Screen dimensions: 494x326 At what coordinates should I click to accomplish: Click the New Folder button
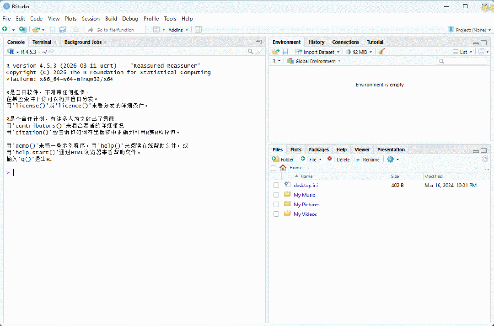283,160
